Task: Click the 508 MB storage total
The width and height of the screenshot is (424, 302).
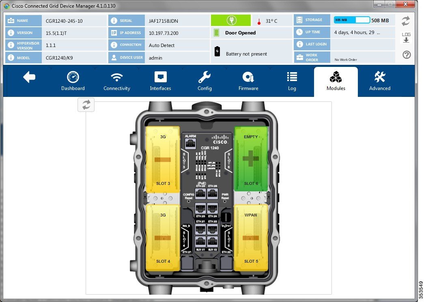Action: click(380, 20)
